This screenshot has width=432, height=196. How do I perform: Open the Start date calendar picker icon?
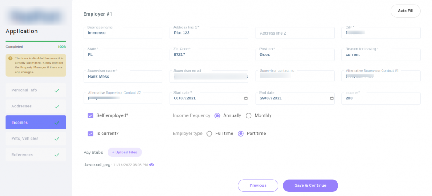246,98
